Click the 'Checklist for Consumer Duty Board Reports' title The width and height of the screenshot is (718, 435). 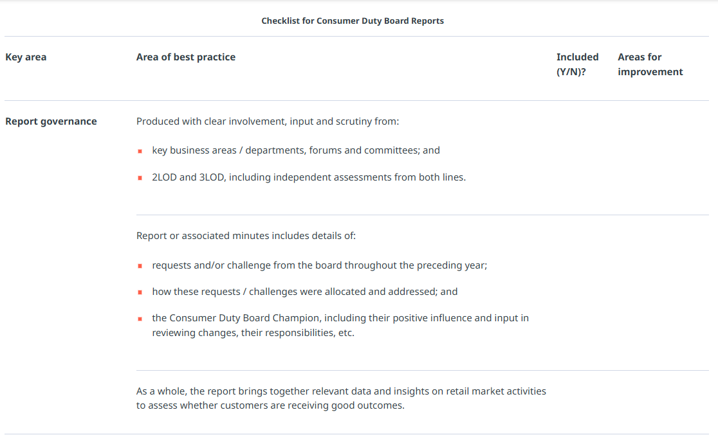click(353, 21)
